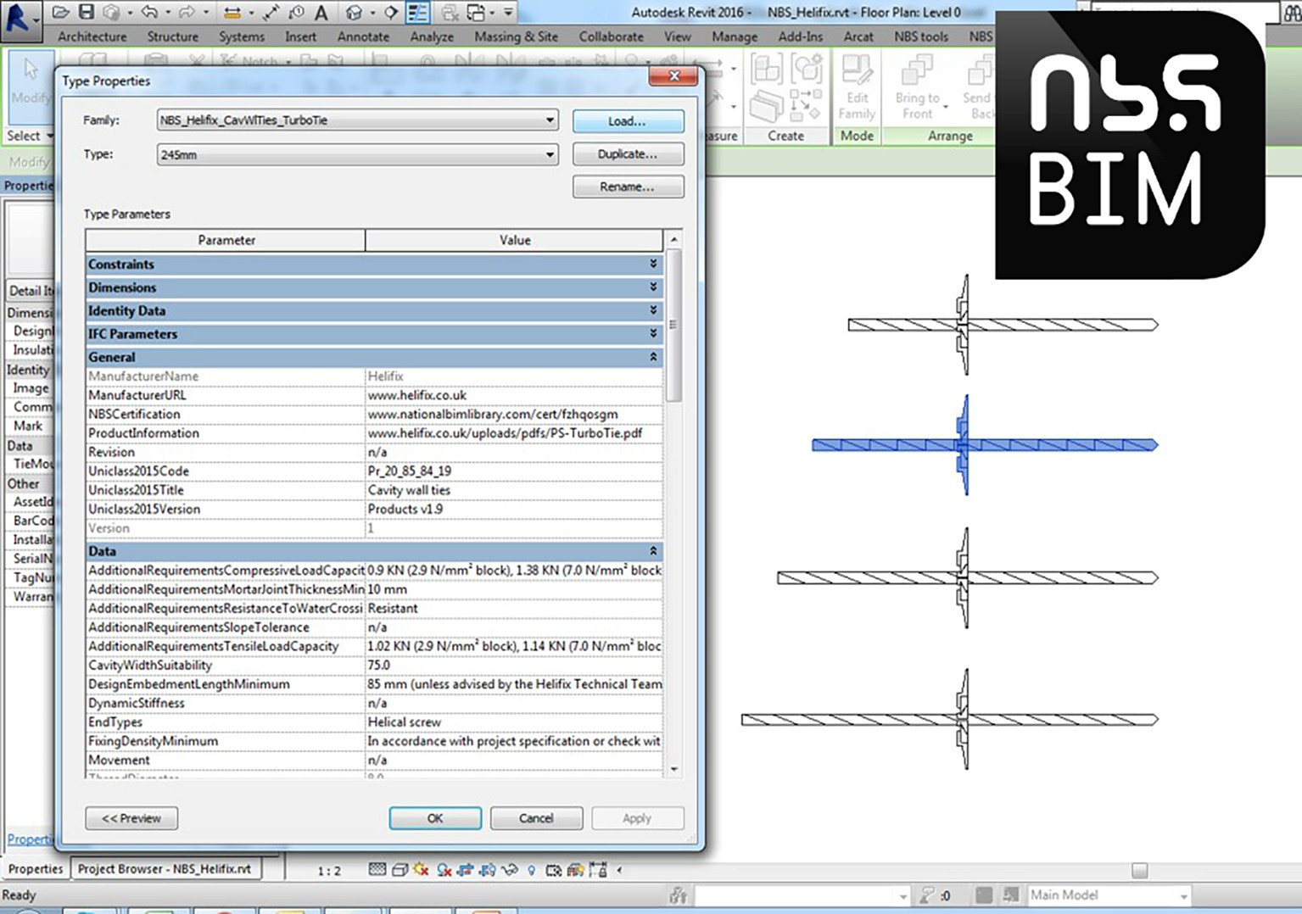
Task: Open the Annotate ribbon tab
Action: point(363,36)
